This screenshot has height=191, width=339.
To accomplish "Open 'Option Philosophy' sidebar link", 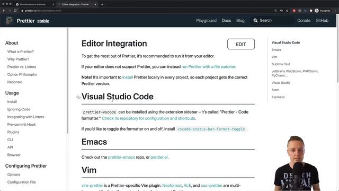I will 22,74.
